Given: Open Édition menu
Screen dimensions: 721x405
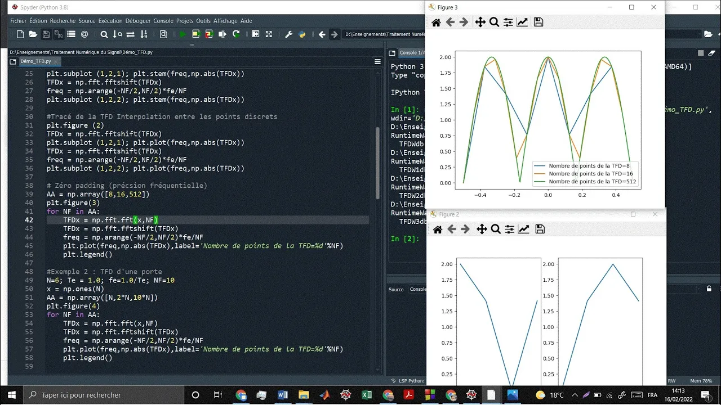Looking at the screenshot, I should (38, 21).
